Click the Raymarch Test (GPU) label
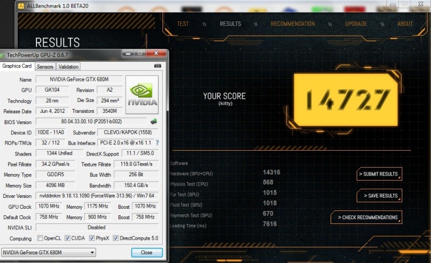This screenshot has height=263, width=431. click(x=191, y=215)
